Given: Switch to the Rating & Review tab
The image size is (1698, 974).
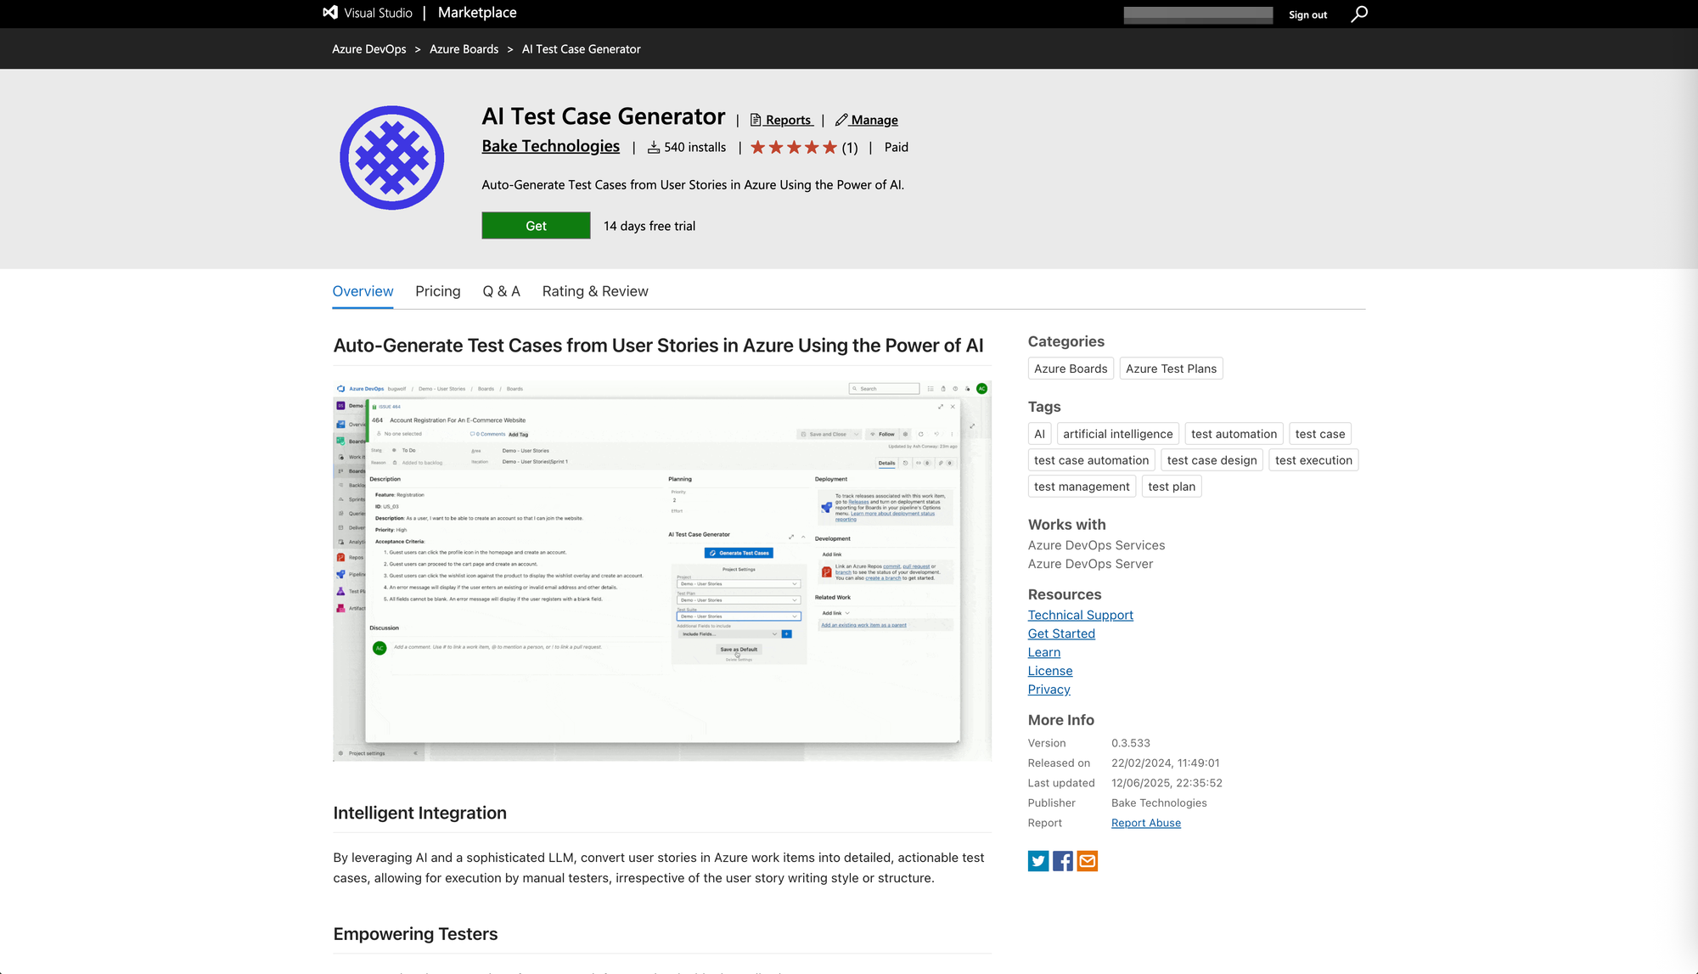Looking at the screenshot, I should point(595,291).
